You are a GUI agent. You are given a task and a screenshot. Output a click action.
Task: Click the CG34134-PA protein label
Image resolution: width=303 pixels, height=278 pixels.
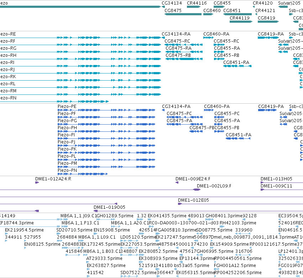click(x=176, y=107)
